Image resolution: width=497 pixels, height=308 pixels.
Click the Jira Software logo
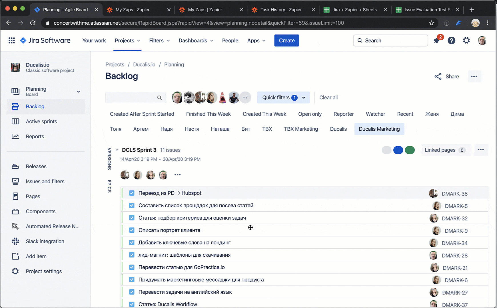45,40
